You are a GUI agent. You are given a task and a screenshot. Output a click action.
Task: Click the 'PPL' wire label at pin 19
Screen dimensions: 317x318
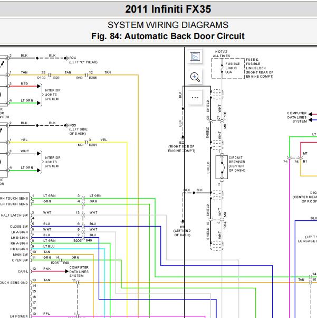[46, 314]
